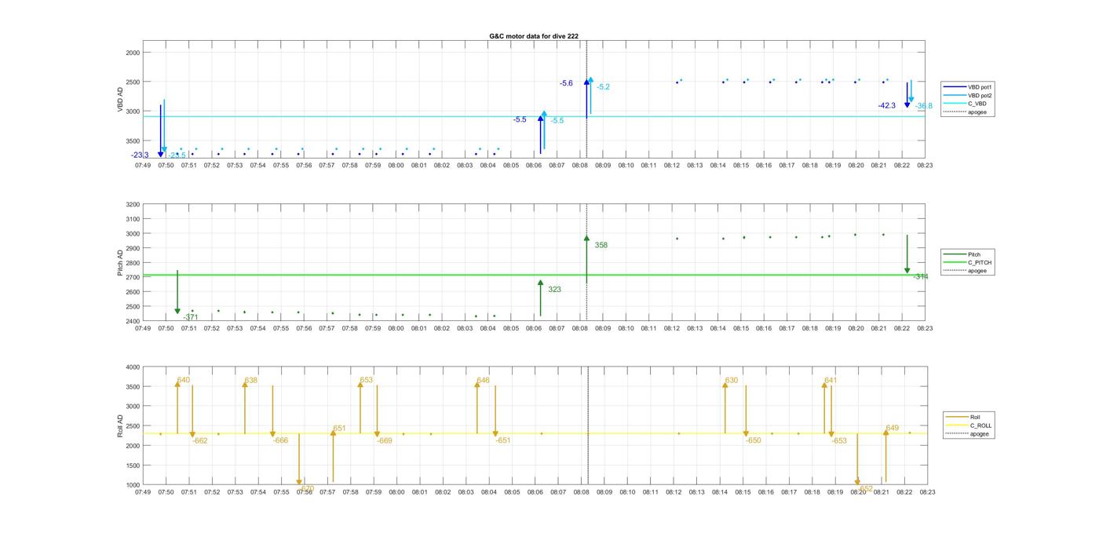Image resolution: width=1099 pixels, height=544 pixels.
Task: Click the '07:49' tick on the Roll plot axis
Action: [143, 492]
